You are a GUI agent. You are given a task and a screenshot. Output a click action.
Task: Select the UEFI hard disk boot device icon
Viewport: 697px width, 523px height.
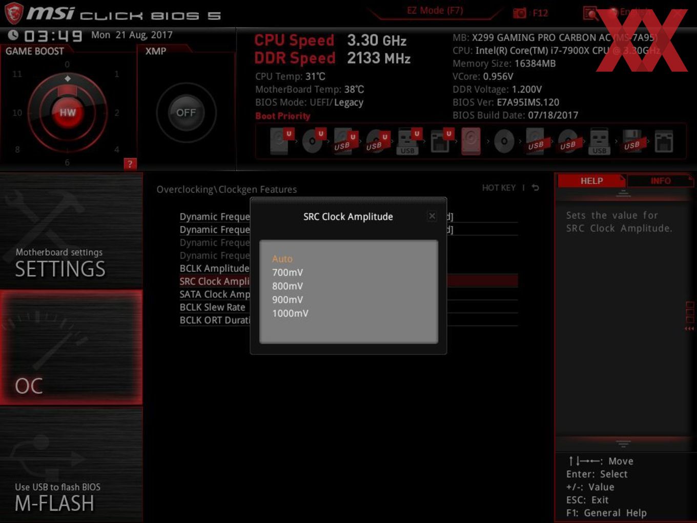click(280, 142)
